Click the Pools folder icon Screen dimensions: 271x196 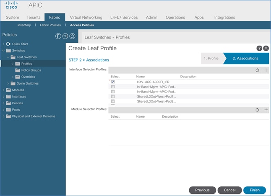(x=8, y=110)
